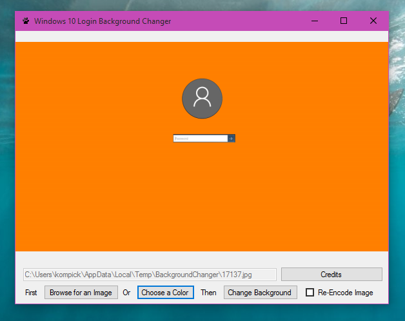Open the Choose a Color picker
Viewport: 405px width, 321px height.
pos(166,293)
